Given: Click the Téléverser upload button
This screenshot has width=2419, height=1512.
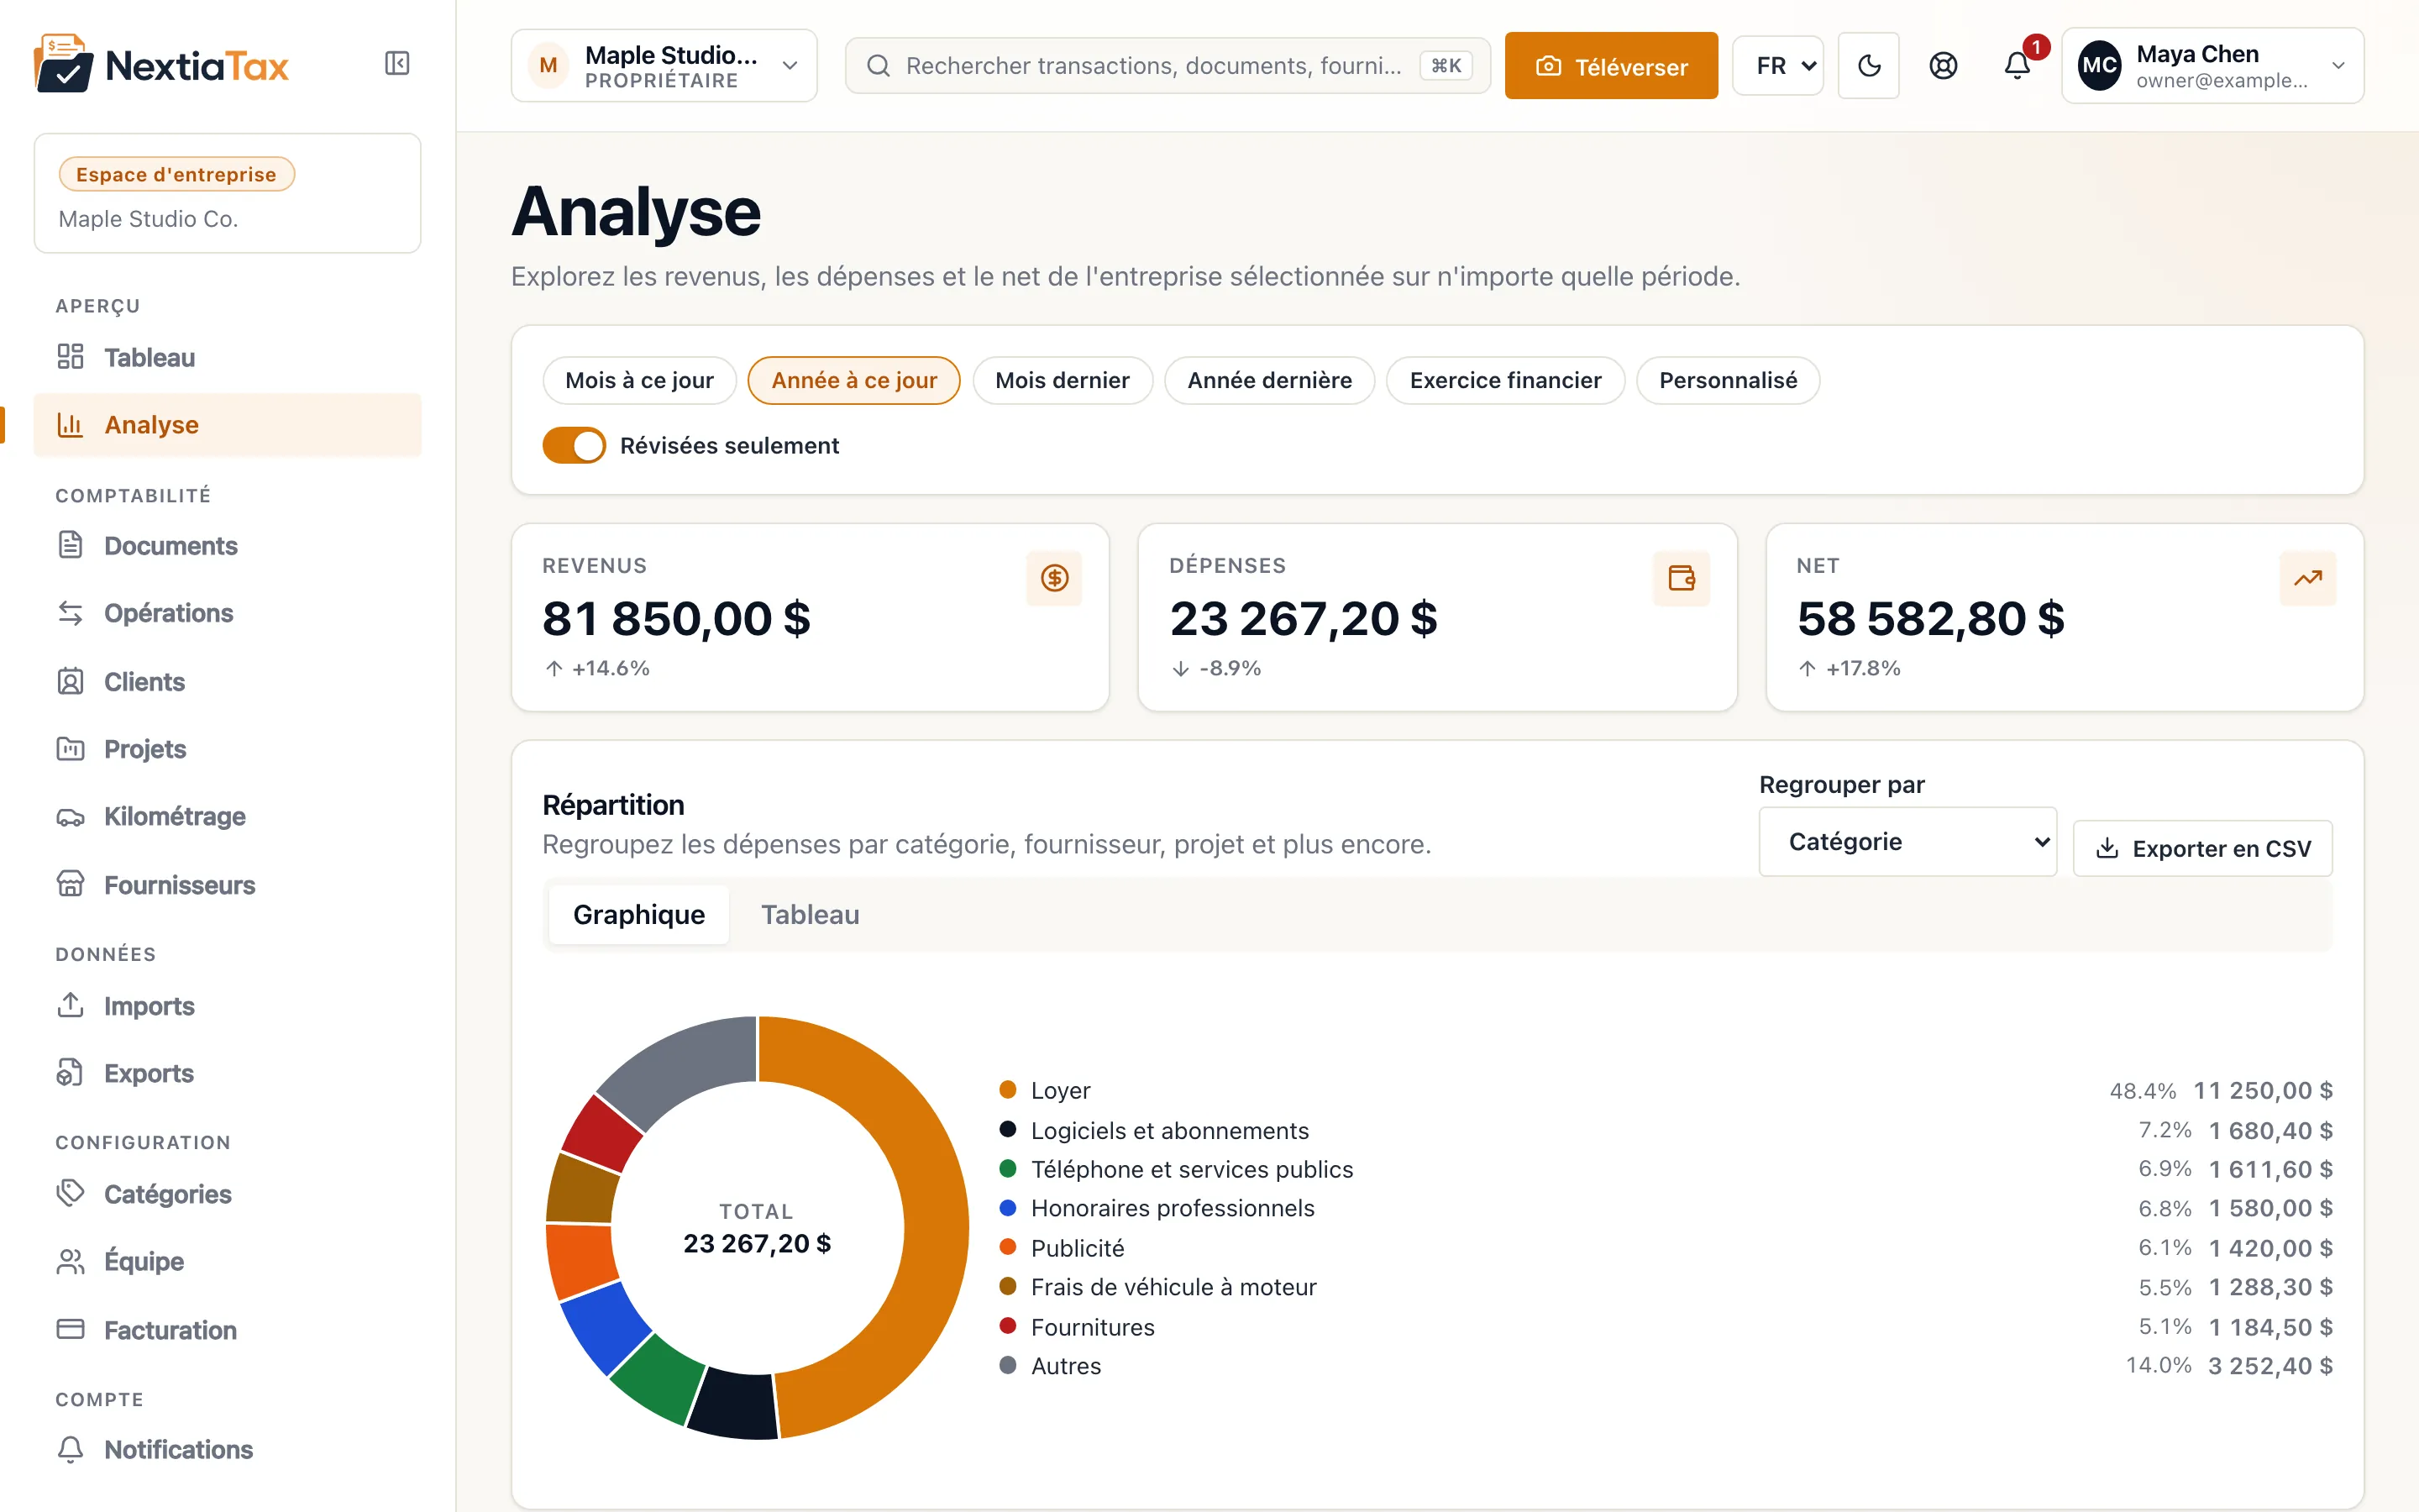Looking at the screenshot, I should click(x=1611, y=66).
